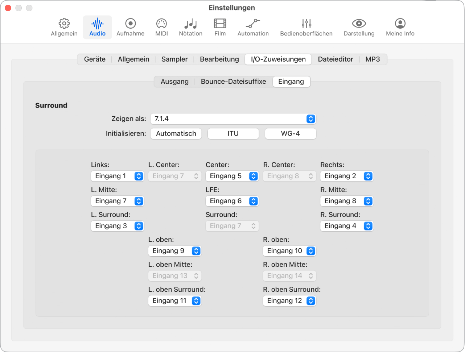Select the Ausgang sub-tab
The width and height of the screenshot is (465, 353).
click(x=174, y=82)
